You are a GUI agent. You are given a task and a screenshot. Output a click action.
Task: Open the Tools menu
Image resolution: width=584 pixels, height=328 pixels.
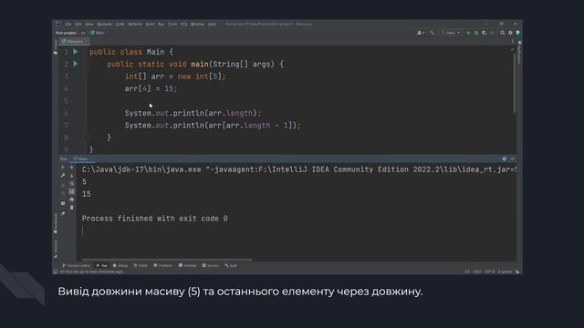click(x=172, y=24)
